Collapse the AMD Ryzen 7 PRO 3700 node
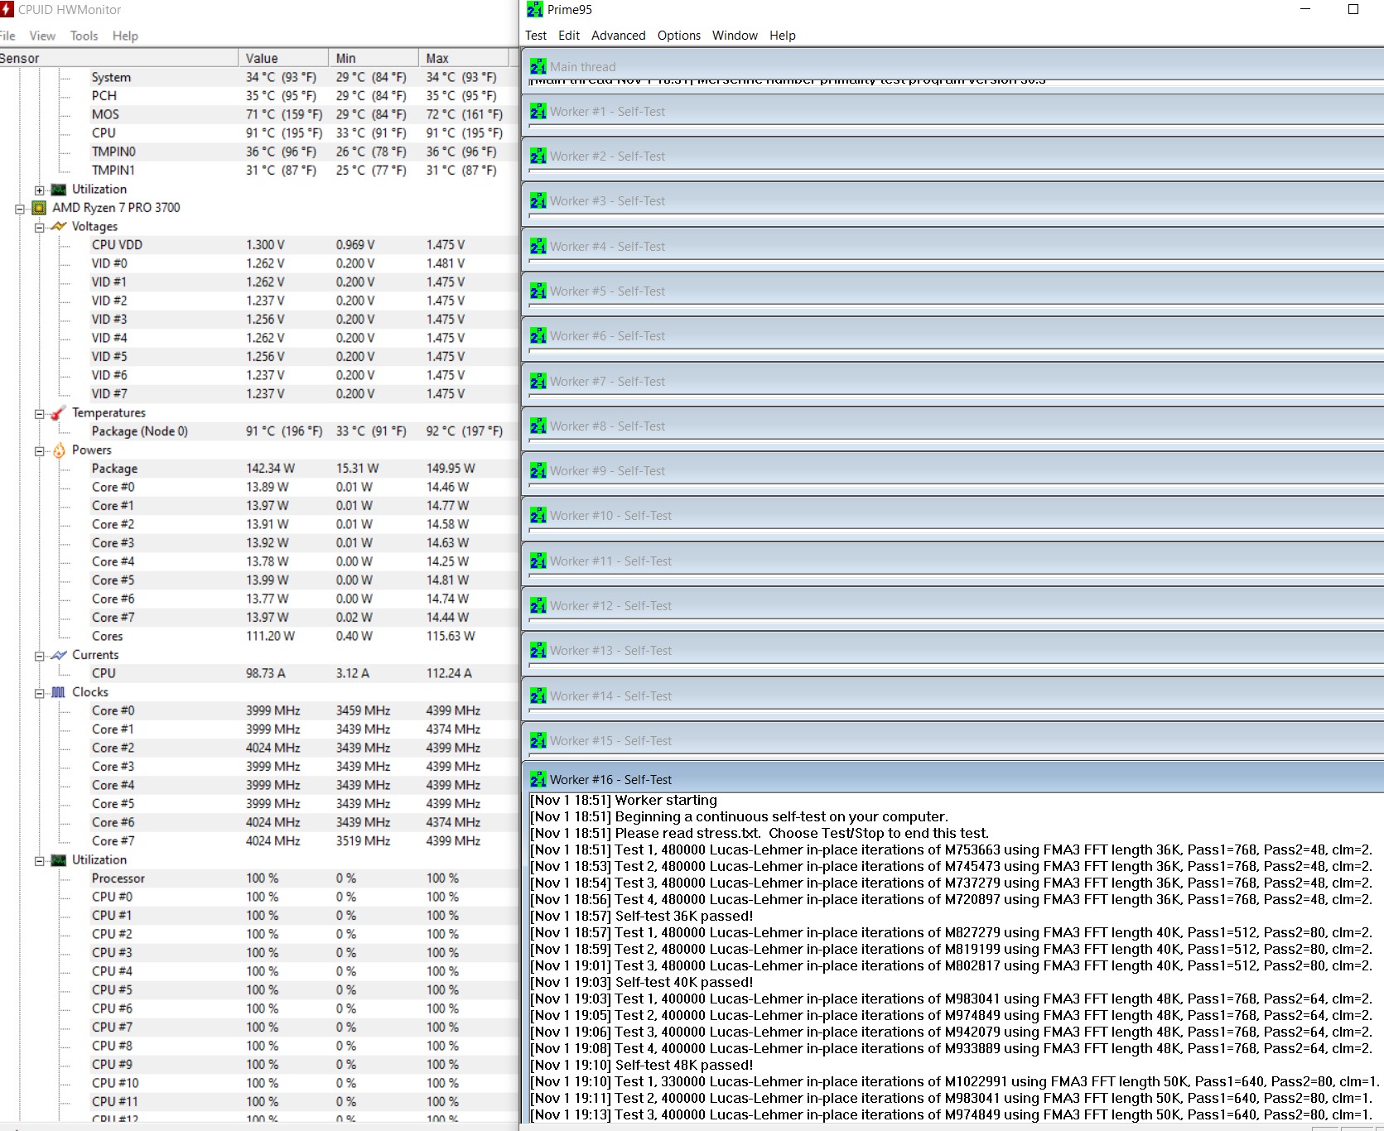The image size is (1384, 1131). click(20, 209)
